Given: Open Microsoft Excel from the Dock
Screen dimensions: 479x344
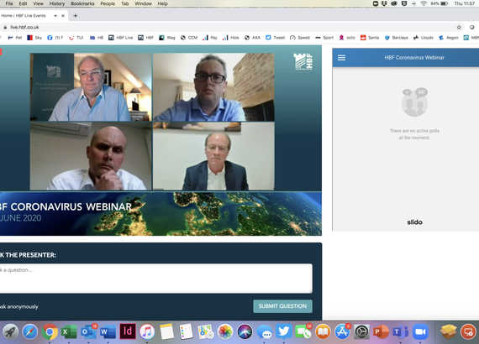Looking at the screenshot, I should [x=69, y=331].
